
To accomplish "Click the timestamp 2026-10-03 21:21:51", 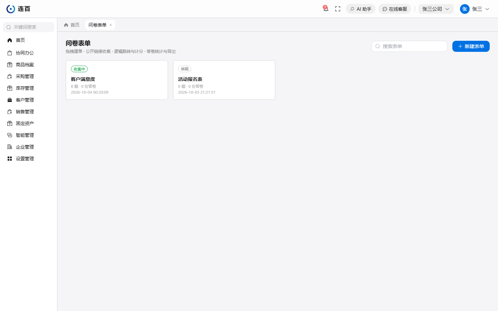I will click(x=197, y=92).
